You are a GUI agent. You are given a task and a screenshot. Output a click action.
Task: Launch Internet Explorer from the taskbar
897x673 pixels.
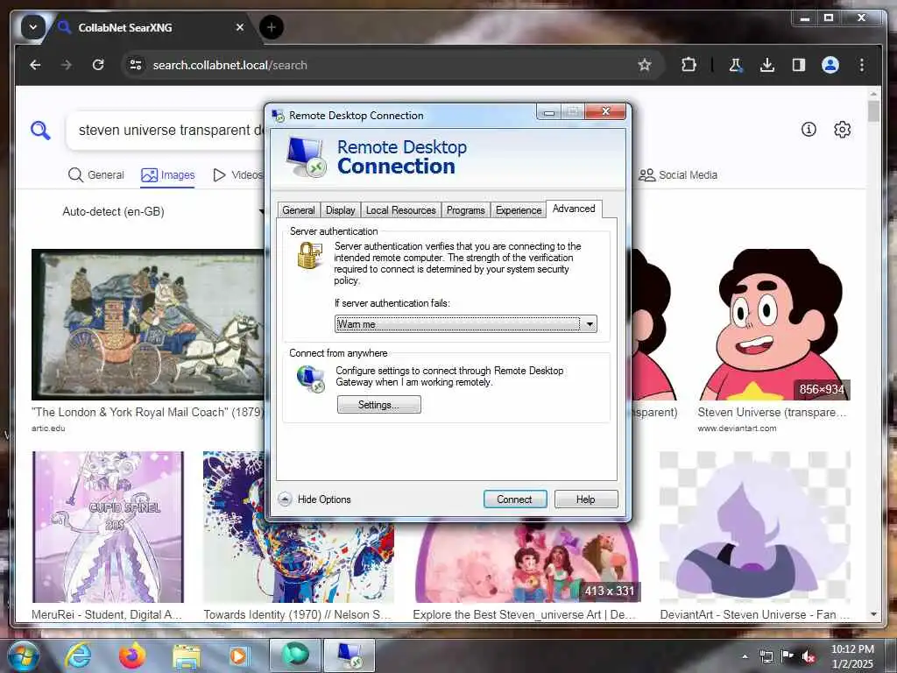coord(78,655)
